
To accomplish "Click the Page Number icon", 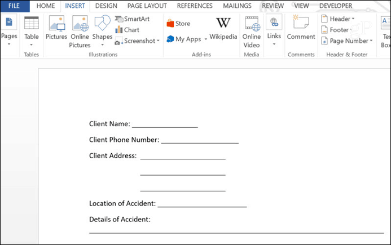I will tap(324, 41).
